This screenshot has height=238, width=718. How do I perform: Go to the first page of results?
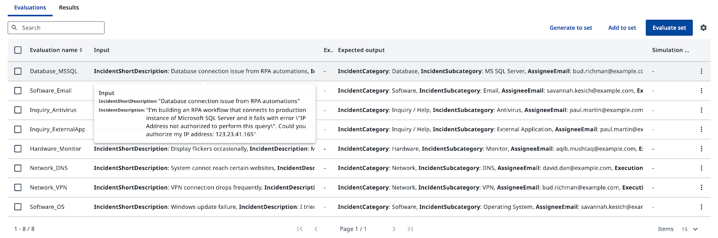pyautogui.click(x=300, y=229)
